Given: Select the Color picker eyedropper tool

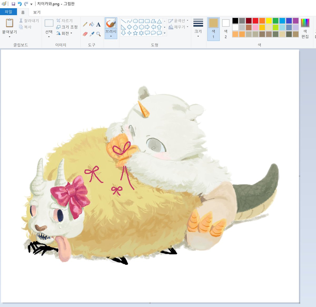Looking at the screenshot, I should pyautogui.click(x=92, y=34).
